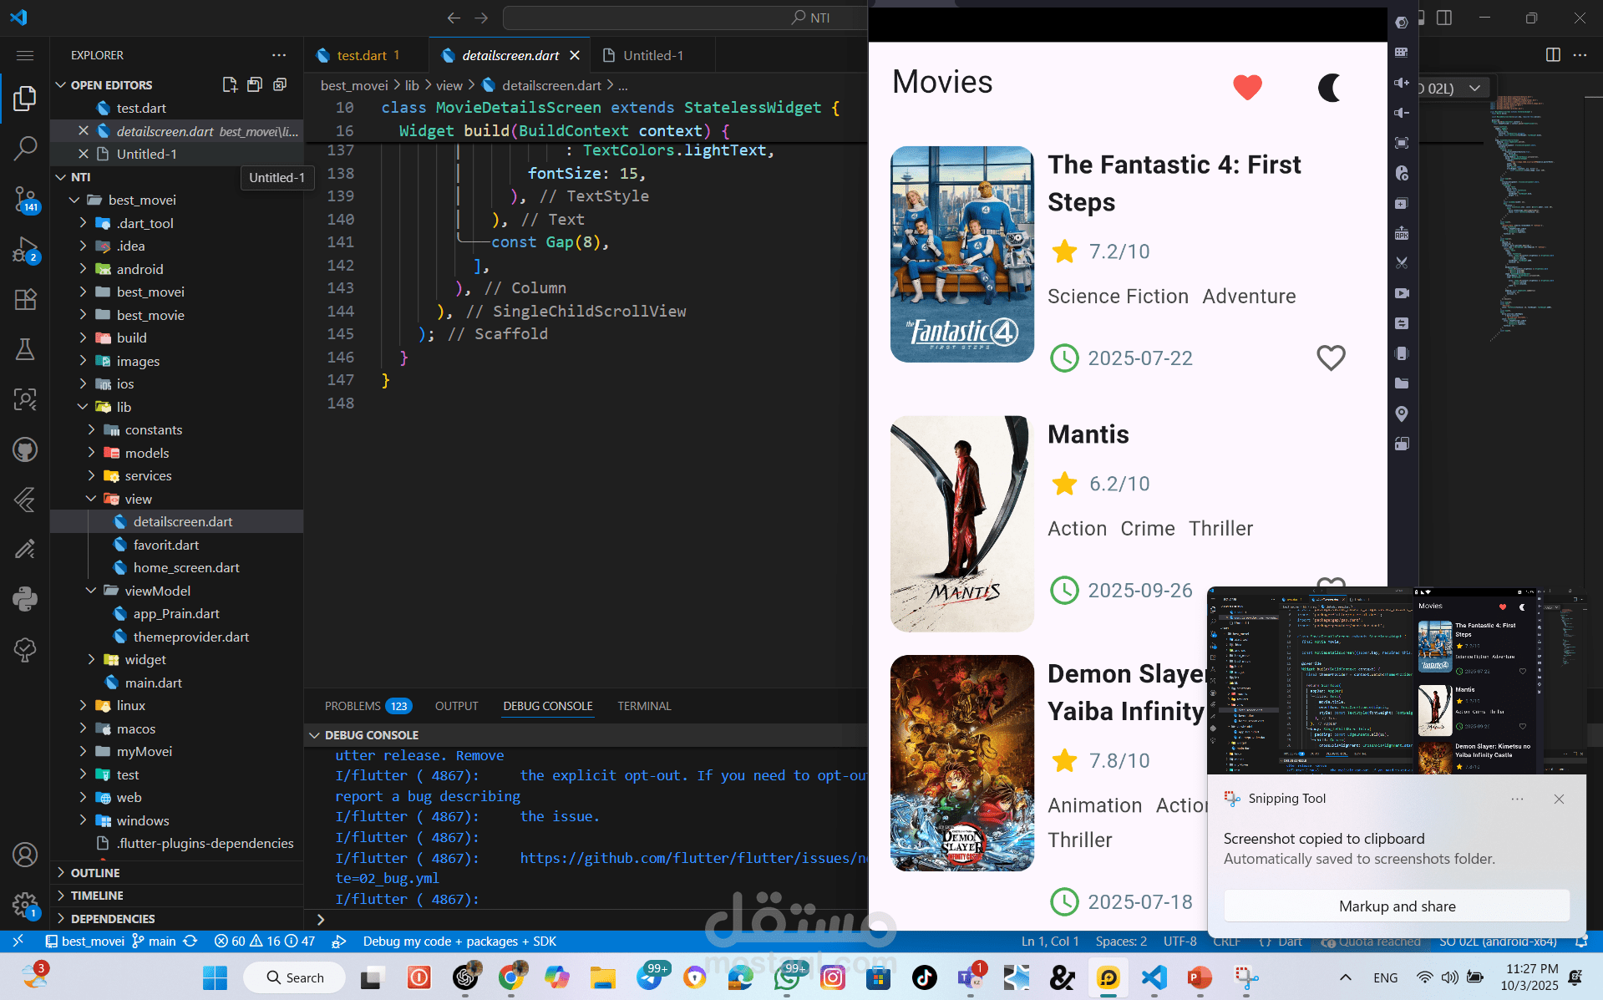The height and width of the screenshot is (1000, 1603).
Task: Click the split editor right icon
Action: click(1553, 55)
